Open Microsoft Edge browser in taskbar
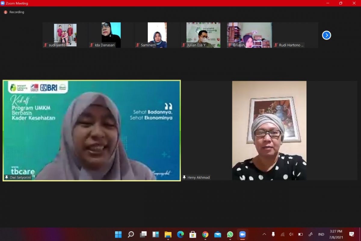 [x=180, y=234]
